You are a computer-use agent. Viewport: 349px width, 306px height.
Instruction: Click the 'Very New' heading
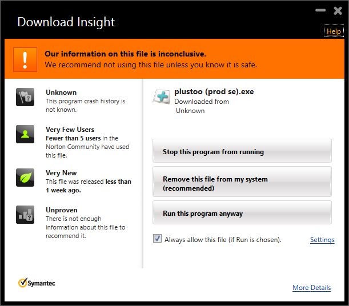click(61, 173)
